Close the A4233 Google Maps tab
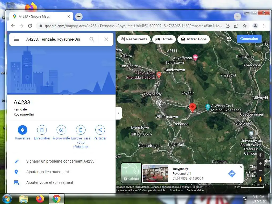Viewport: 272px width, 204px height. [x=69, y=16]
